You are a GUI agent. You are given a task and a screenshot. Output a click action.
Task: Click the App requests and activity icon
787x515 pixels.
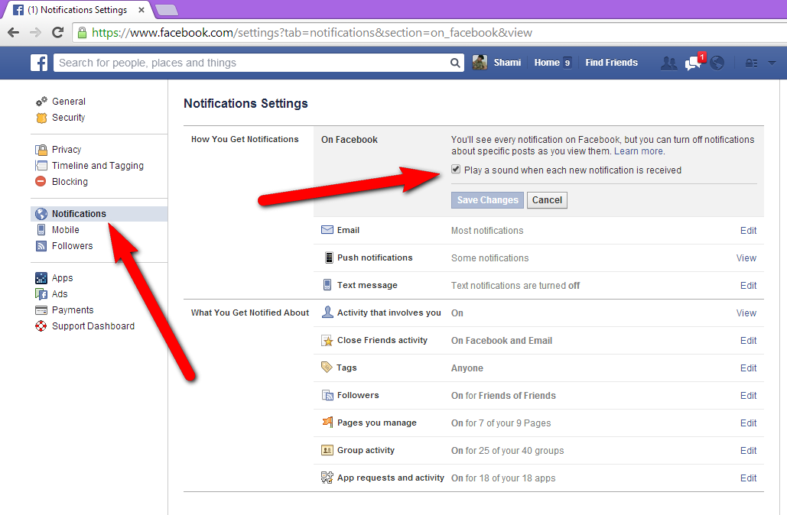point(327,478)
